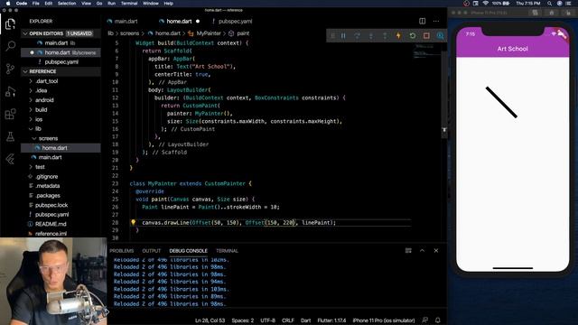
Task: Show lightbulb code actions on line 28
Action: click(x=133, y=222)
